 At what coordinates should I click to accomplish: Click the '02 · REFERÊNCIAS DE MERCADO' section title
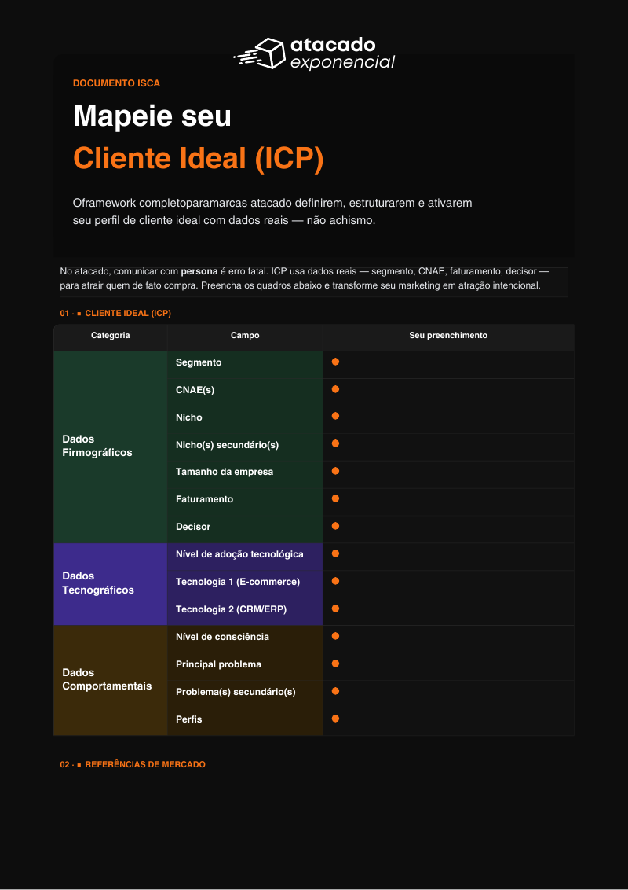(x=133, y=764)
